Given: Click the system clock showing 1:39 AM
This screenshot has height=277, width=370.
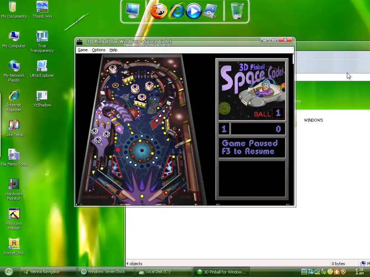Looking at the screenshot, I should pos(360,271).
